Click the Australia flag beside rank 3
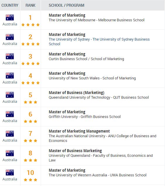 [10, 56]
